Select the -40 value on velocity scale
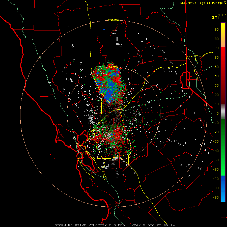 point(216,151)
